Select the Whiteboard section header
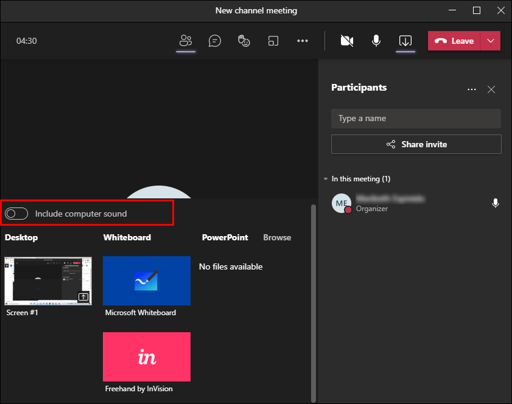The image size is (512, 404). 127,237
